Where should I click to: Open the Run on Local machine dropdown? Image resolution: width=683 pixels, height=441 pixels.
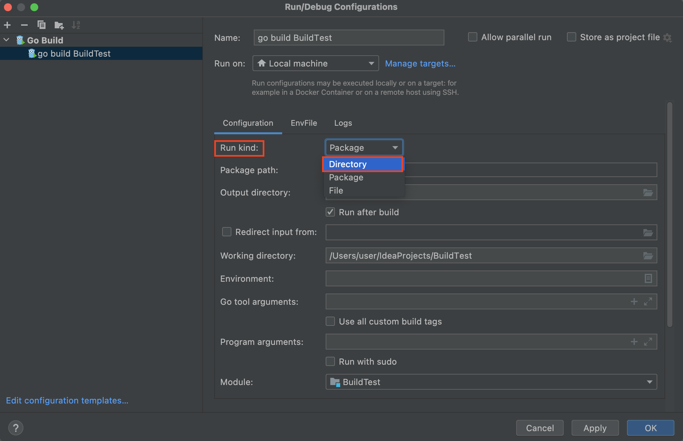pyautogui.click(x=315, y=64)
